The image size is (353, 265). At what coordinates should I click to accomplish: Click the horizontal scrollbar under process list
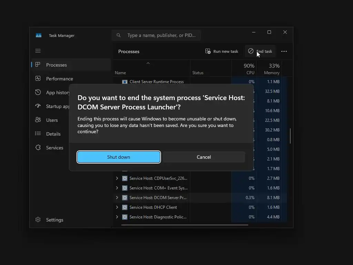click(x=185, y=225)
